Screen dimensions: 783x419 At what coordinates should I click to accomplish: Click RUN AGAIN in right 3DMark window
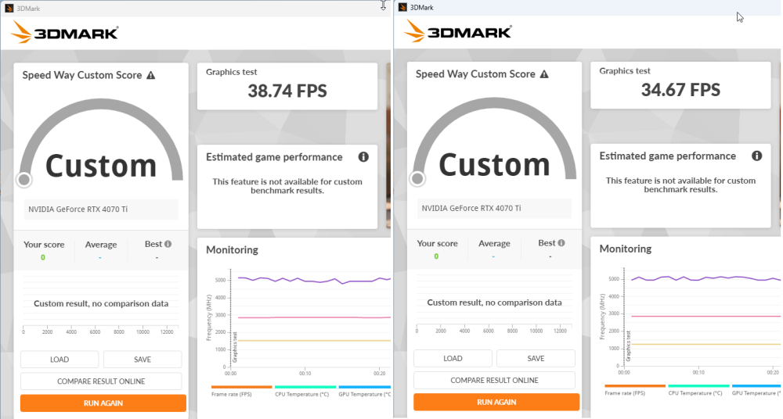click(497, 402)
